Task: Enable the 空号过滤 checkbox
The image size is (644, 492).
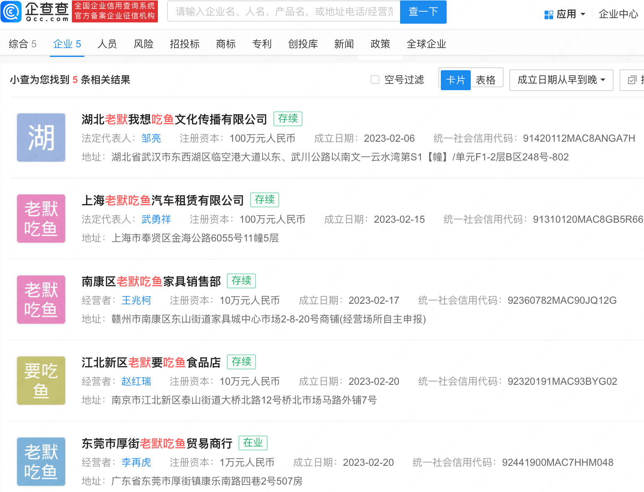Action: coord(375,80)
